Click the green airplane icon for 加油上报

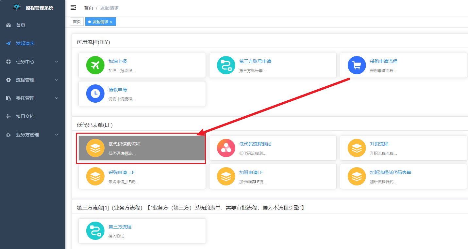tap(95, 65)
